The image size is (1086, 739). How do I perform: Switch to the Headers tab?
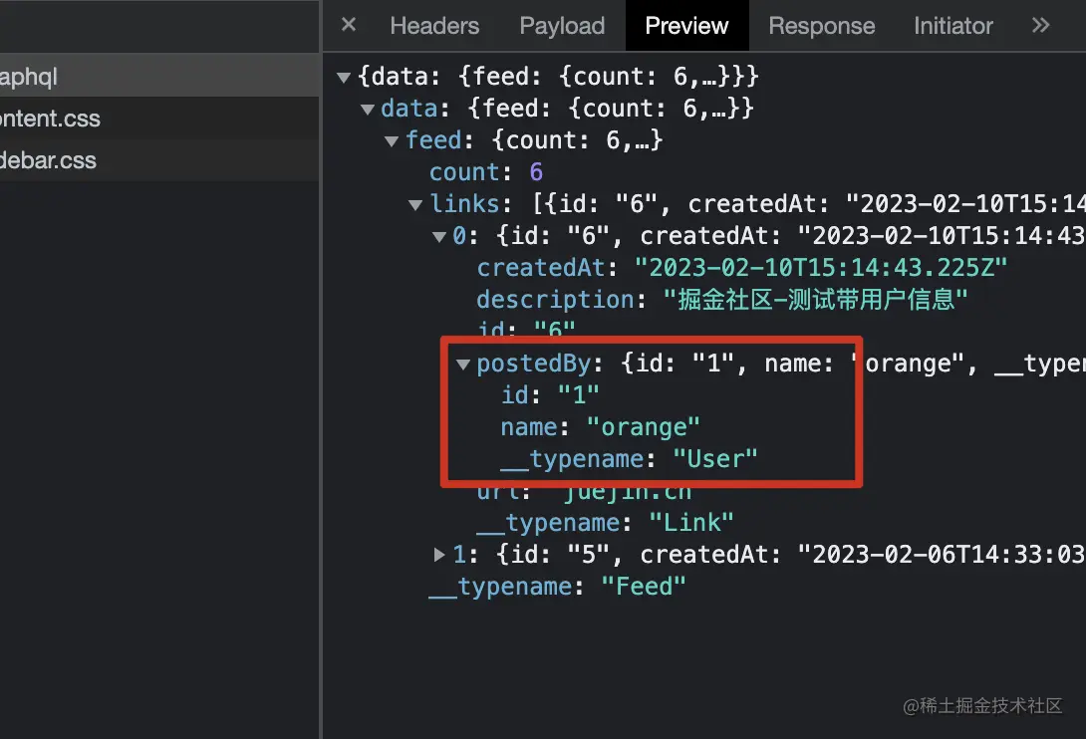[434, 26]
